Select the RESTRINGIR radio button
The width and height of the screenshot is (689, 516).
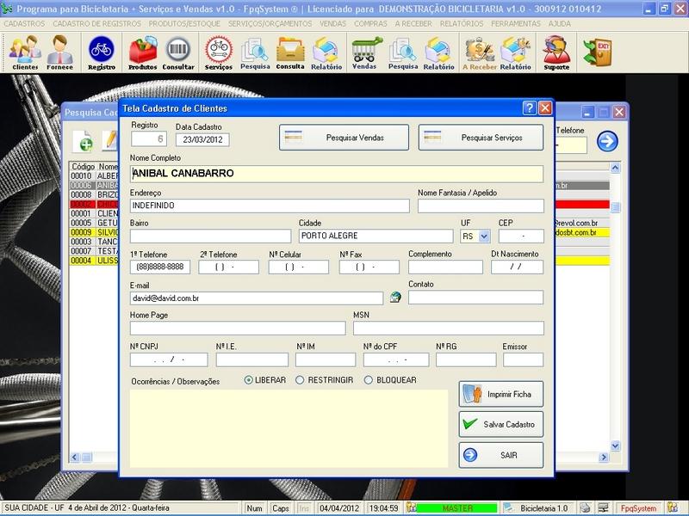click(x=300, y=380)
